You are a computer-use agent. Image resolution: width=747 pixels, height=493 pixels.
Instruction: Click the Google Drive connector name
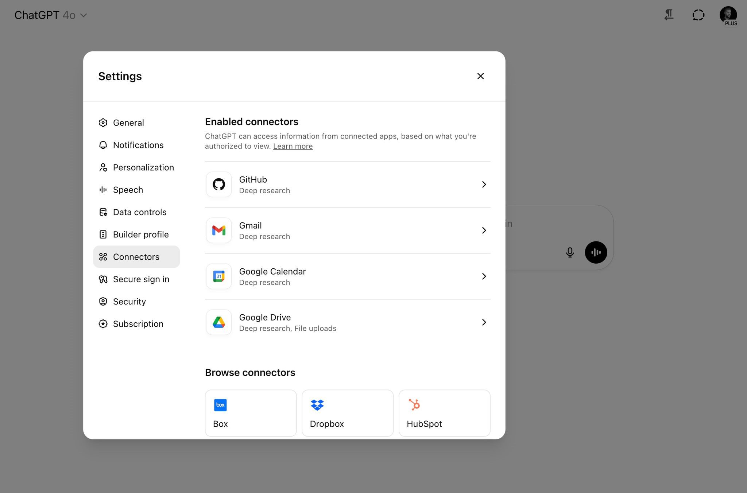pyautogui.click(x=265, y=317)
